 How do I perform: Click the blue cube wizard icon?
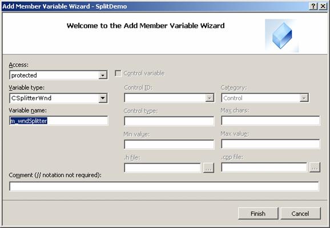[282, 35]
